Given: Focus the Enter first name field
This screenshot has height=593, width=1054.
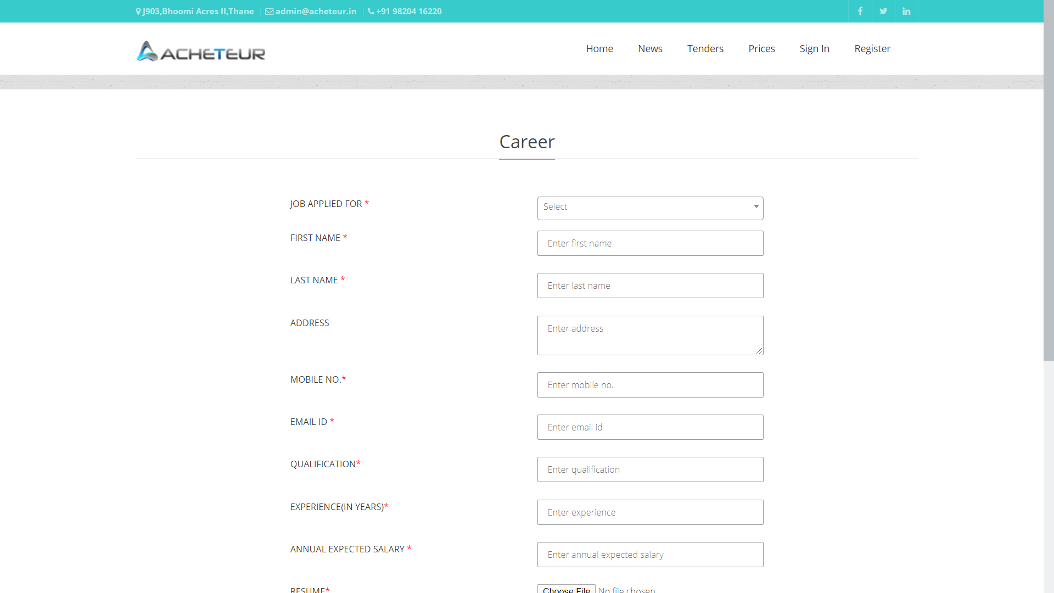Looking at the screenshot, I should point(650,243).
